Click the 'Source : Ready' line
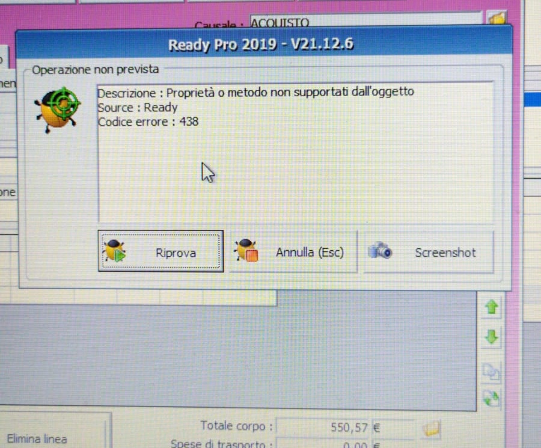The height and width of the screenshot is (448, 541). [x=137, y=108]
